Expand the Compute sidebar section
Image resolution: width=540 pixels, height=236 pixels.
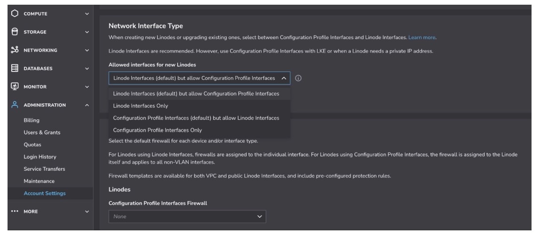pyautogui.click(x=87, y=14)
